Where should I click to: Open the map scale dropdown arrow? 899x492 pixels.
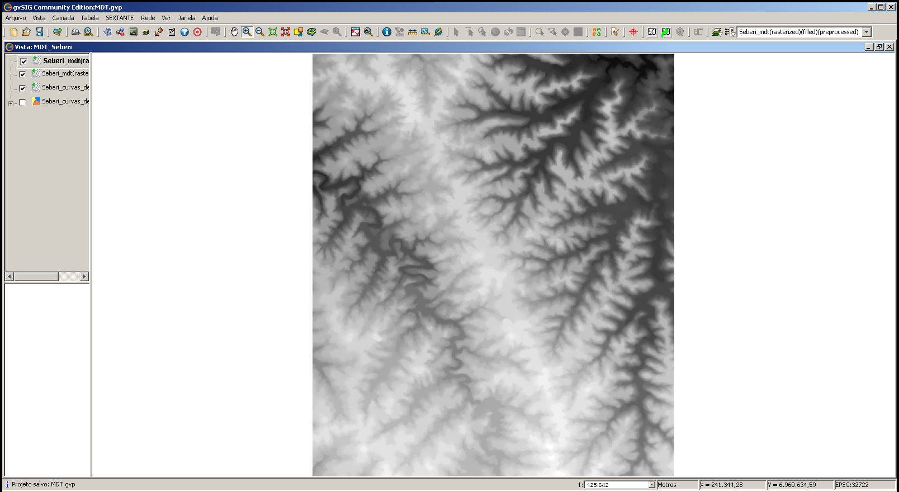click(651, 485)
